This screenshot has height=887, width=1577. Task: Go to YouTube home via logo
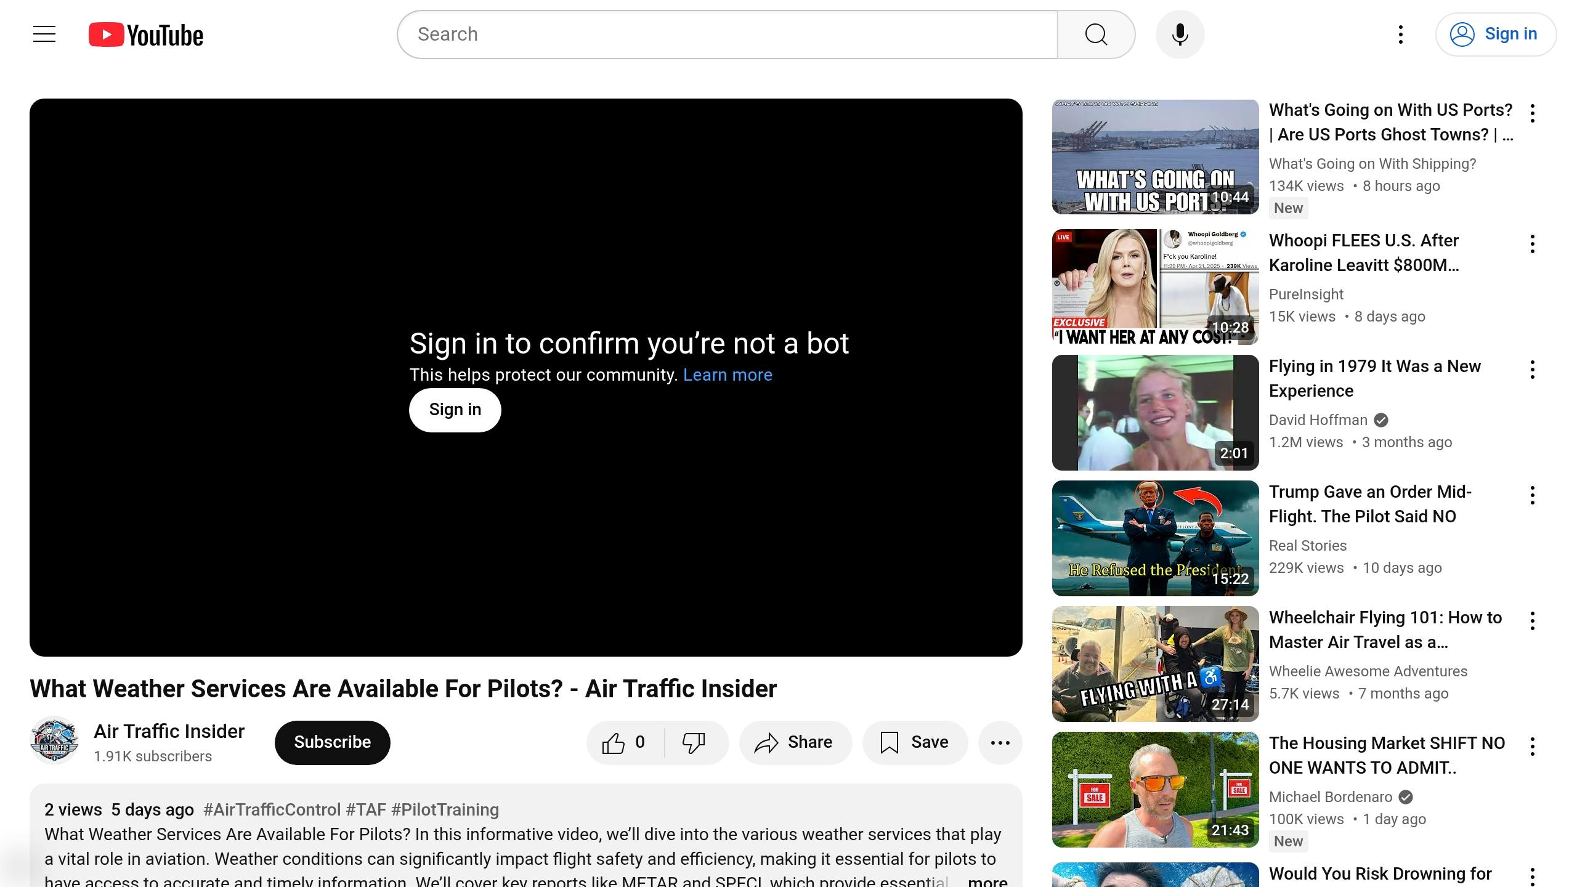(146, 35)
